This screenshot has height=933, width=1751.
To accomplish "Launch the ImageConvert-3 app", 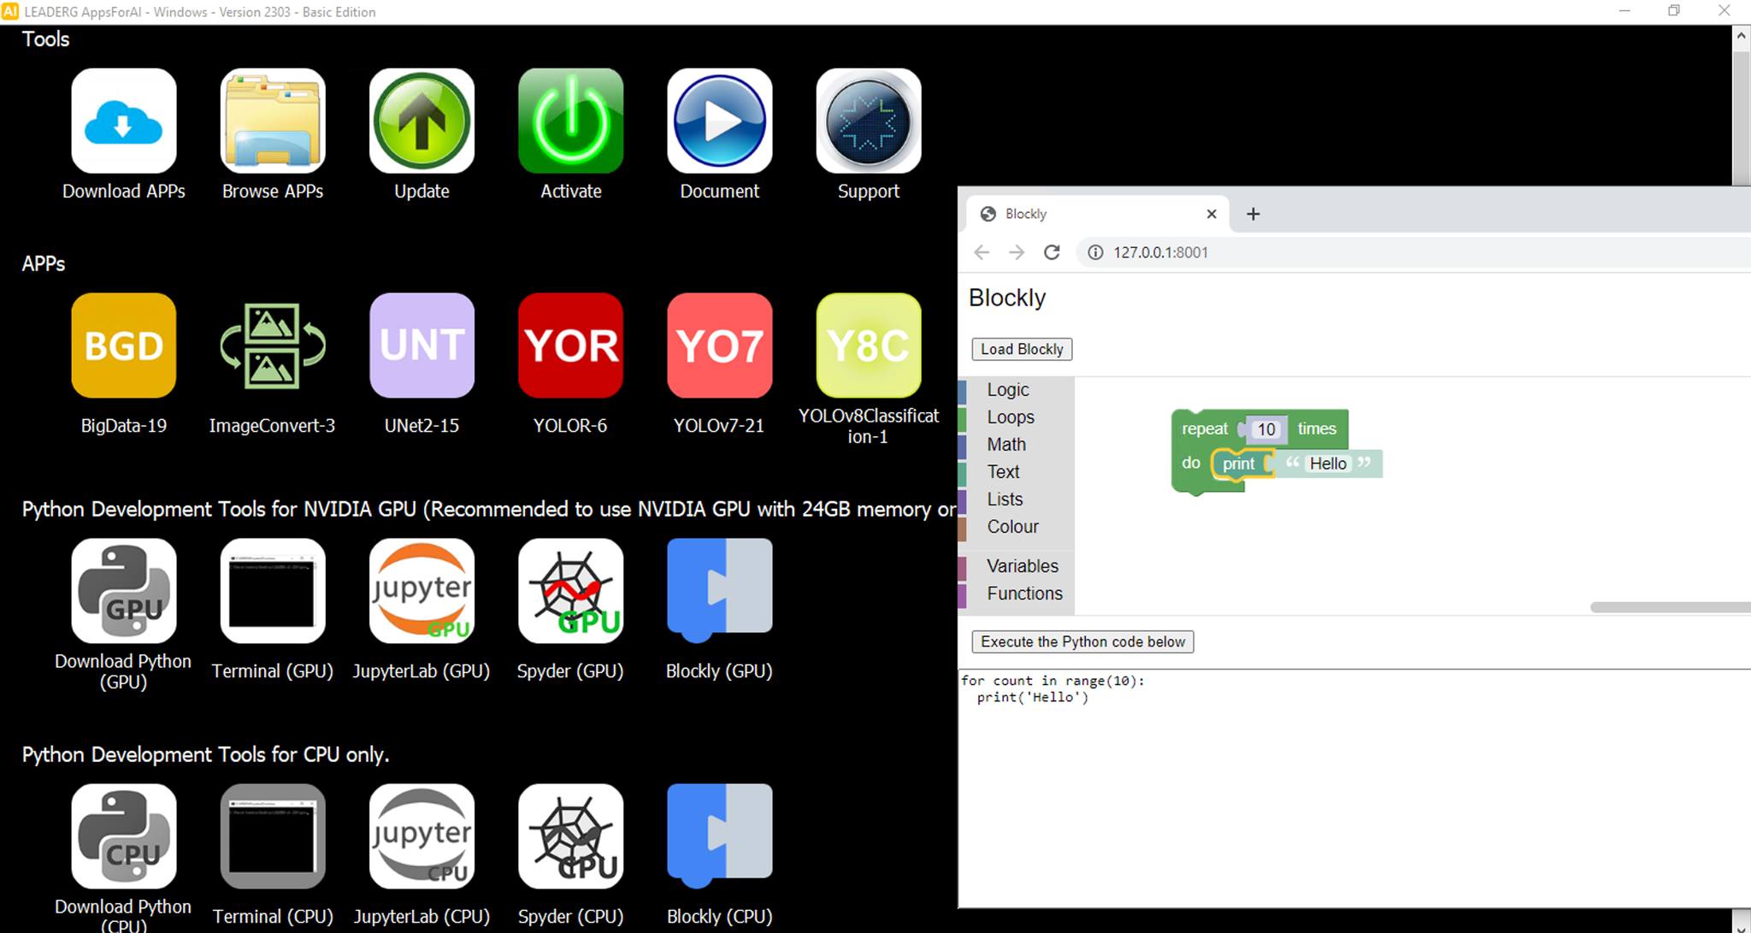I will 273,345.
